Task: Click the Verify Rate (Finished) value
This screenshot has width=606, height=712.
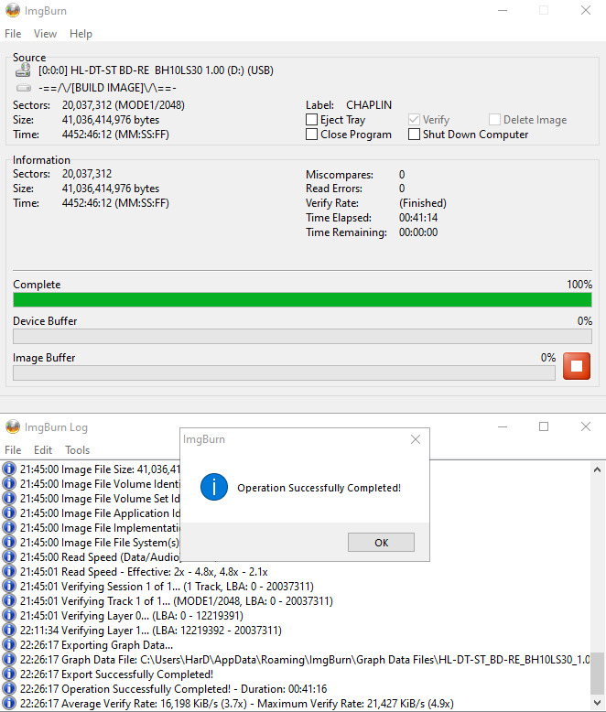Action: (x=423, y=203)
